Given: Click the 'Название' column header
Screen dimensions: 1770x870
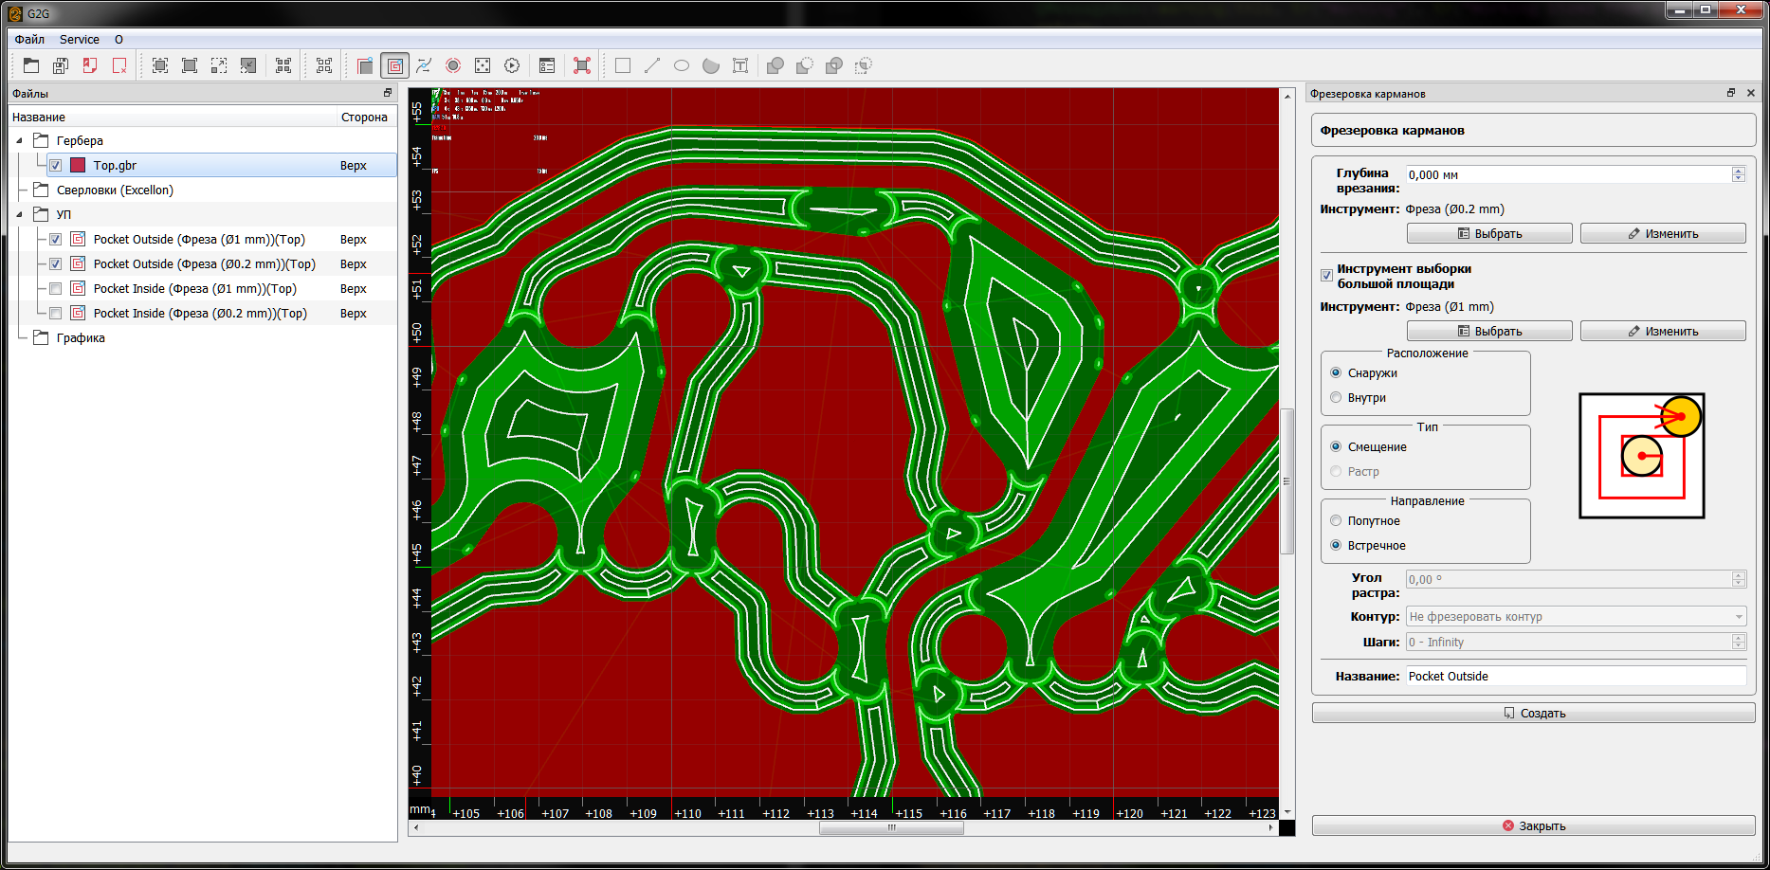Looking at the screenshot, I should pyautogui.click(x=173, y=118).
